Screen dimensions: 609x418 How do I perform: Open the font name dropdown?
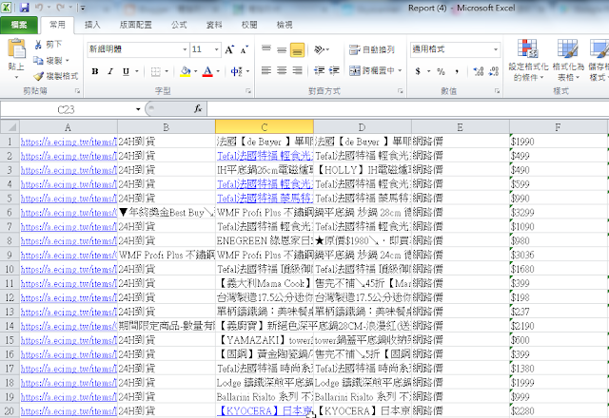[x=185, y=49]
